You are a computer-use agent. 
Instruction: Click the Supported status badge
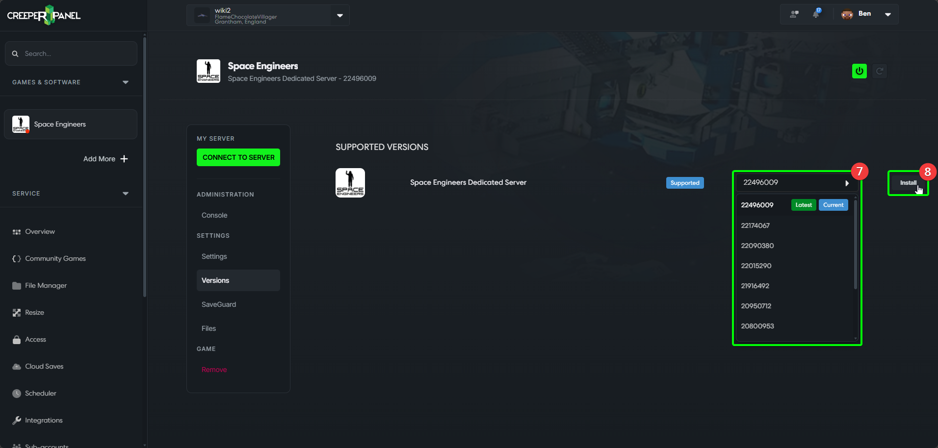685,182
